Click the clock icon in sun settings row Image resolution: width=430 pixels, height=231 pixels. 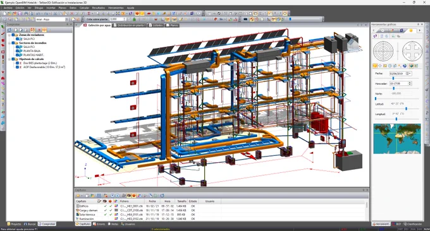pos(390,66)
